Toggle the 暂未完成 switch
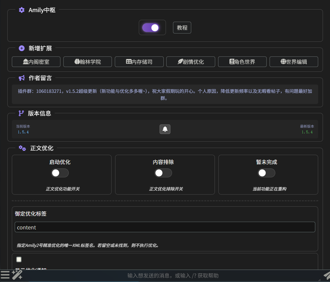Viewport: 330px width, 282px height. pos(266,173)
